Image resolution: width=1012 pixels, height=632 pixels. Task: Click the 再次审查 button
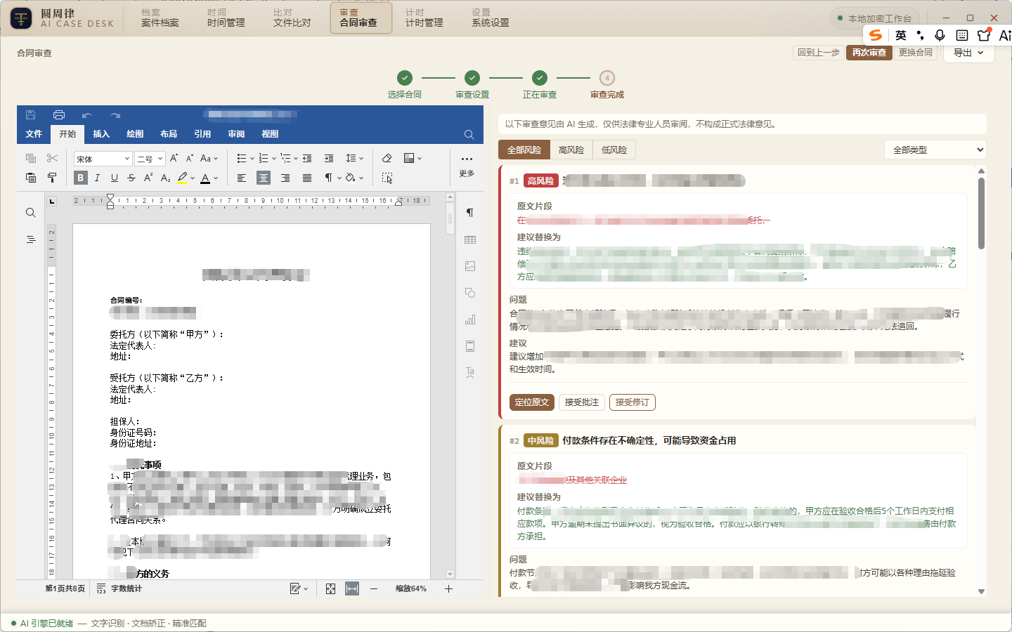pos(869,53)
